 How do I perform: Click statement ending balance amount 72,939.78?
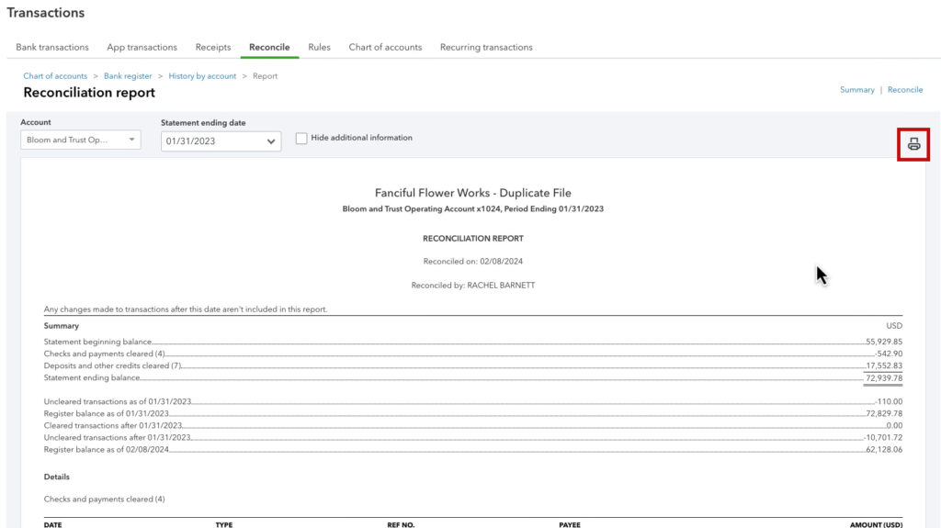click(883, 377)
